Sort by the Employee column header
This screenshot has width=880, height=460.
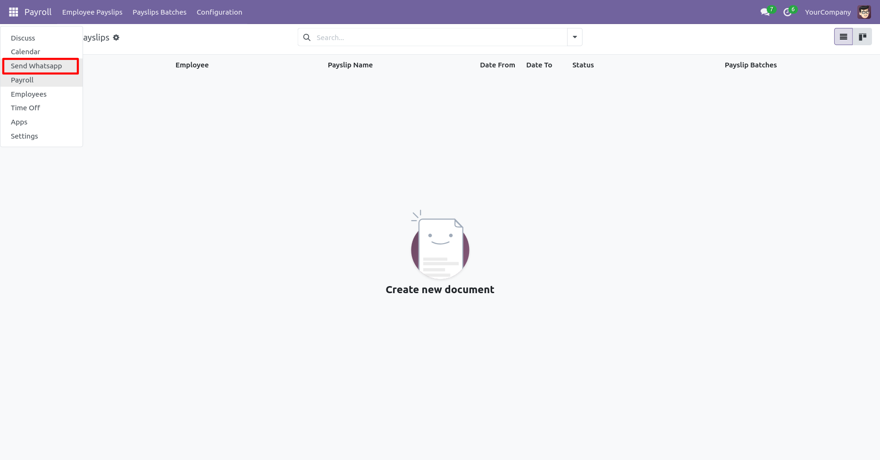pyautogui.click(x=192, y=65)
